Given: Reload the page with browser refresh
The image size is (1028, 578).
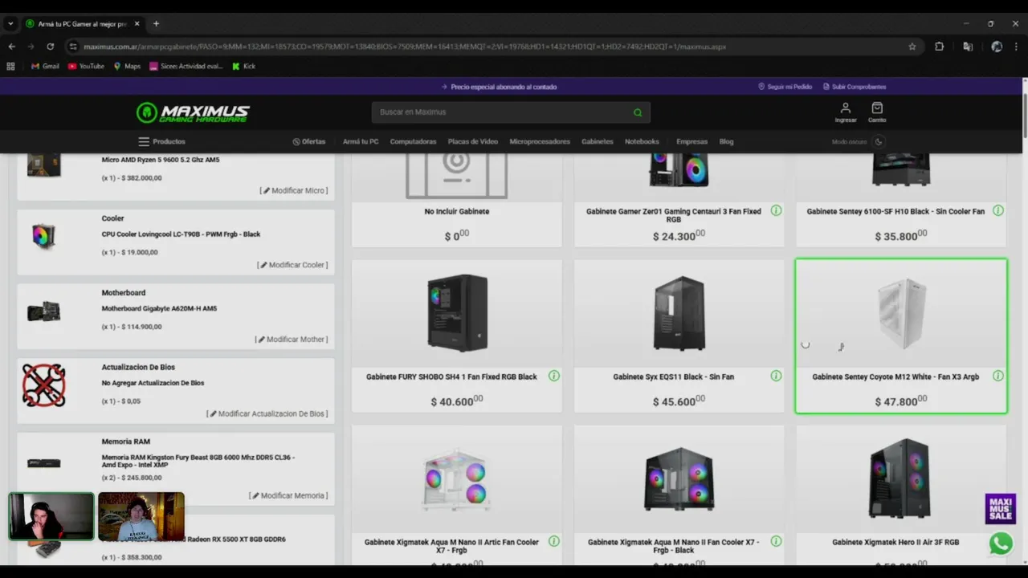Looking at the screenshot, I should 50,47.
